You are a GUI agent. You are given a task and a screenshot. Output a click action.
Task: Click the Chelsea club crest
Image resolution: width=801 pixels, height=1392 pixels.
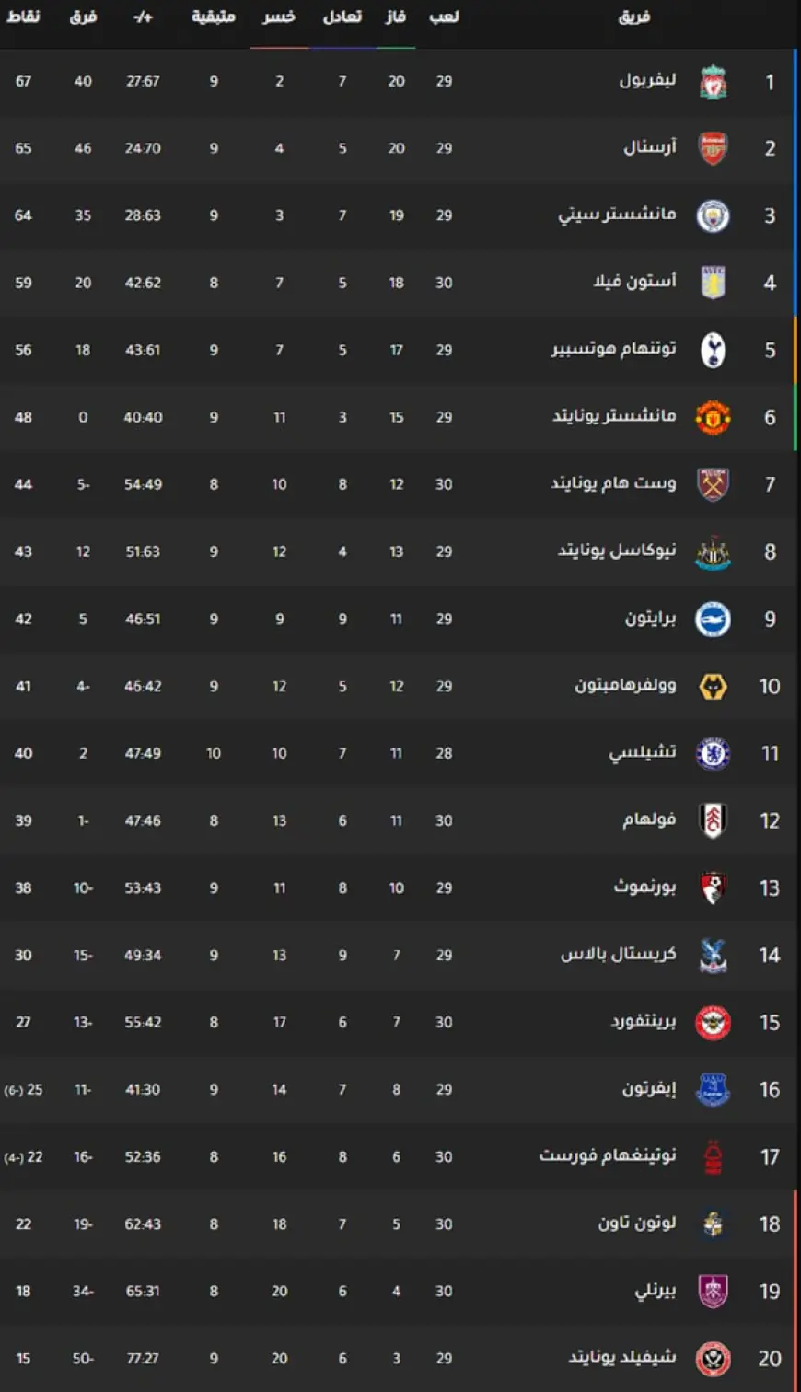pyautogui.click(x=713, y=753)
